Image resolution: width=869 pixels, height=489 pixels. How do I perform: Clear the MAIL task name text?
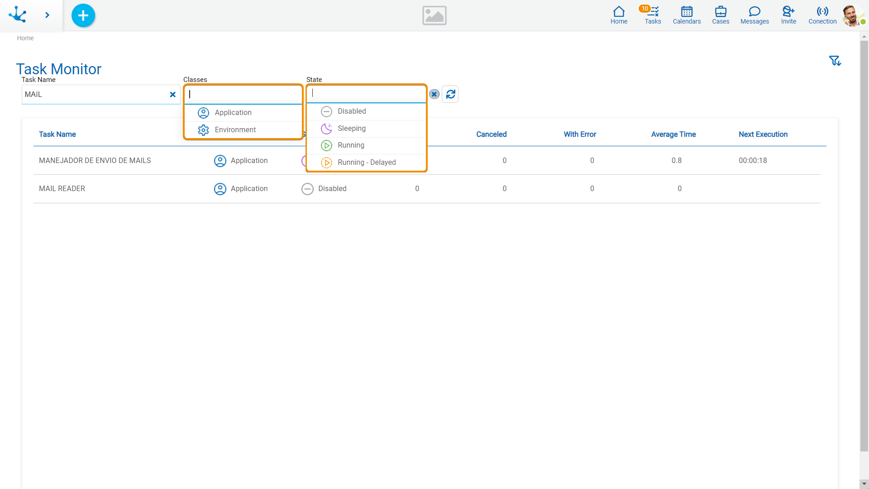click(172, 95)
